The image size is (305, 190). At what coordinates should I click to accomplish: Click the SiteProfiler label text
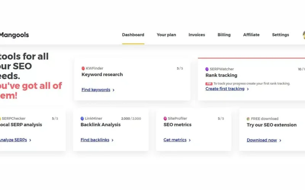click(x=177, y=119)
